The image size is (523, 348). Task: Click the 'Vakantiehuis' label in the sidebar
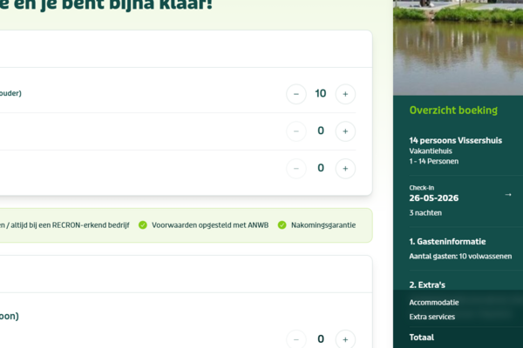(x=431, y=151)
